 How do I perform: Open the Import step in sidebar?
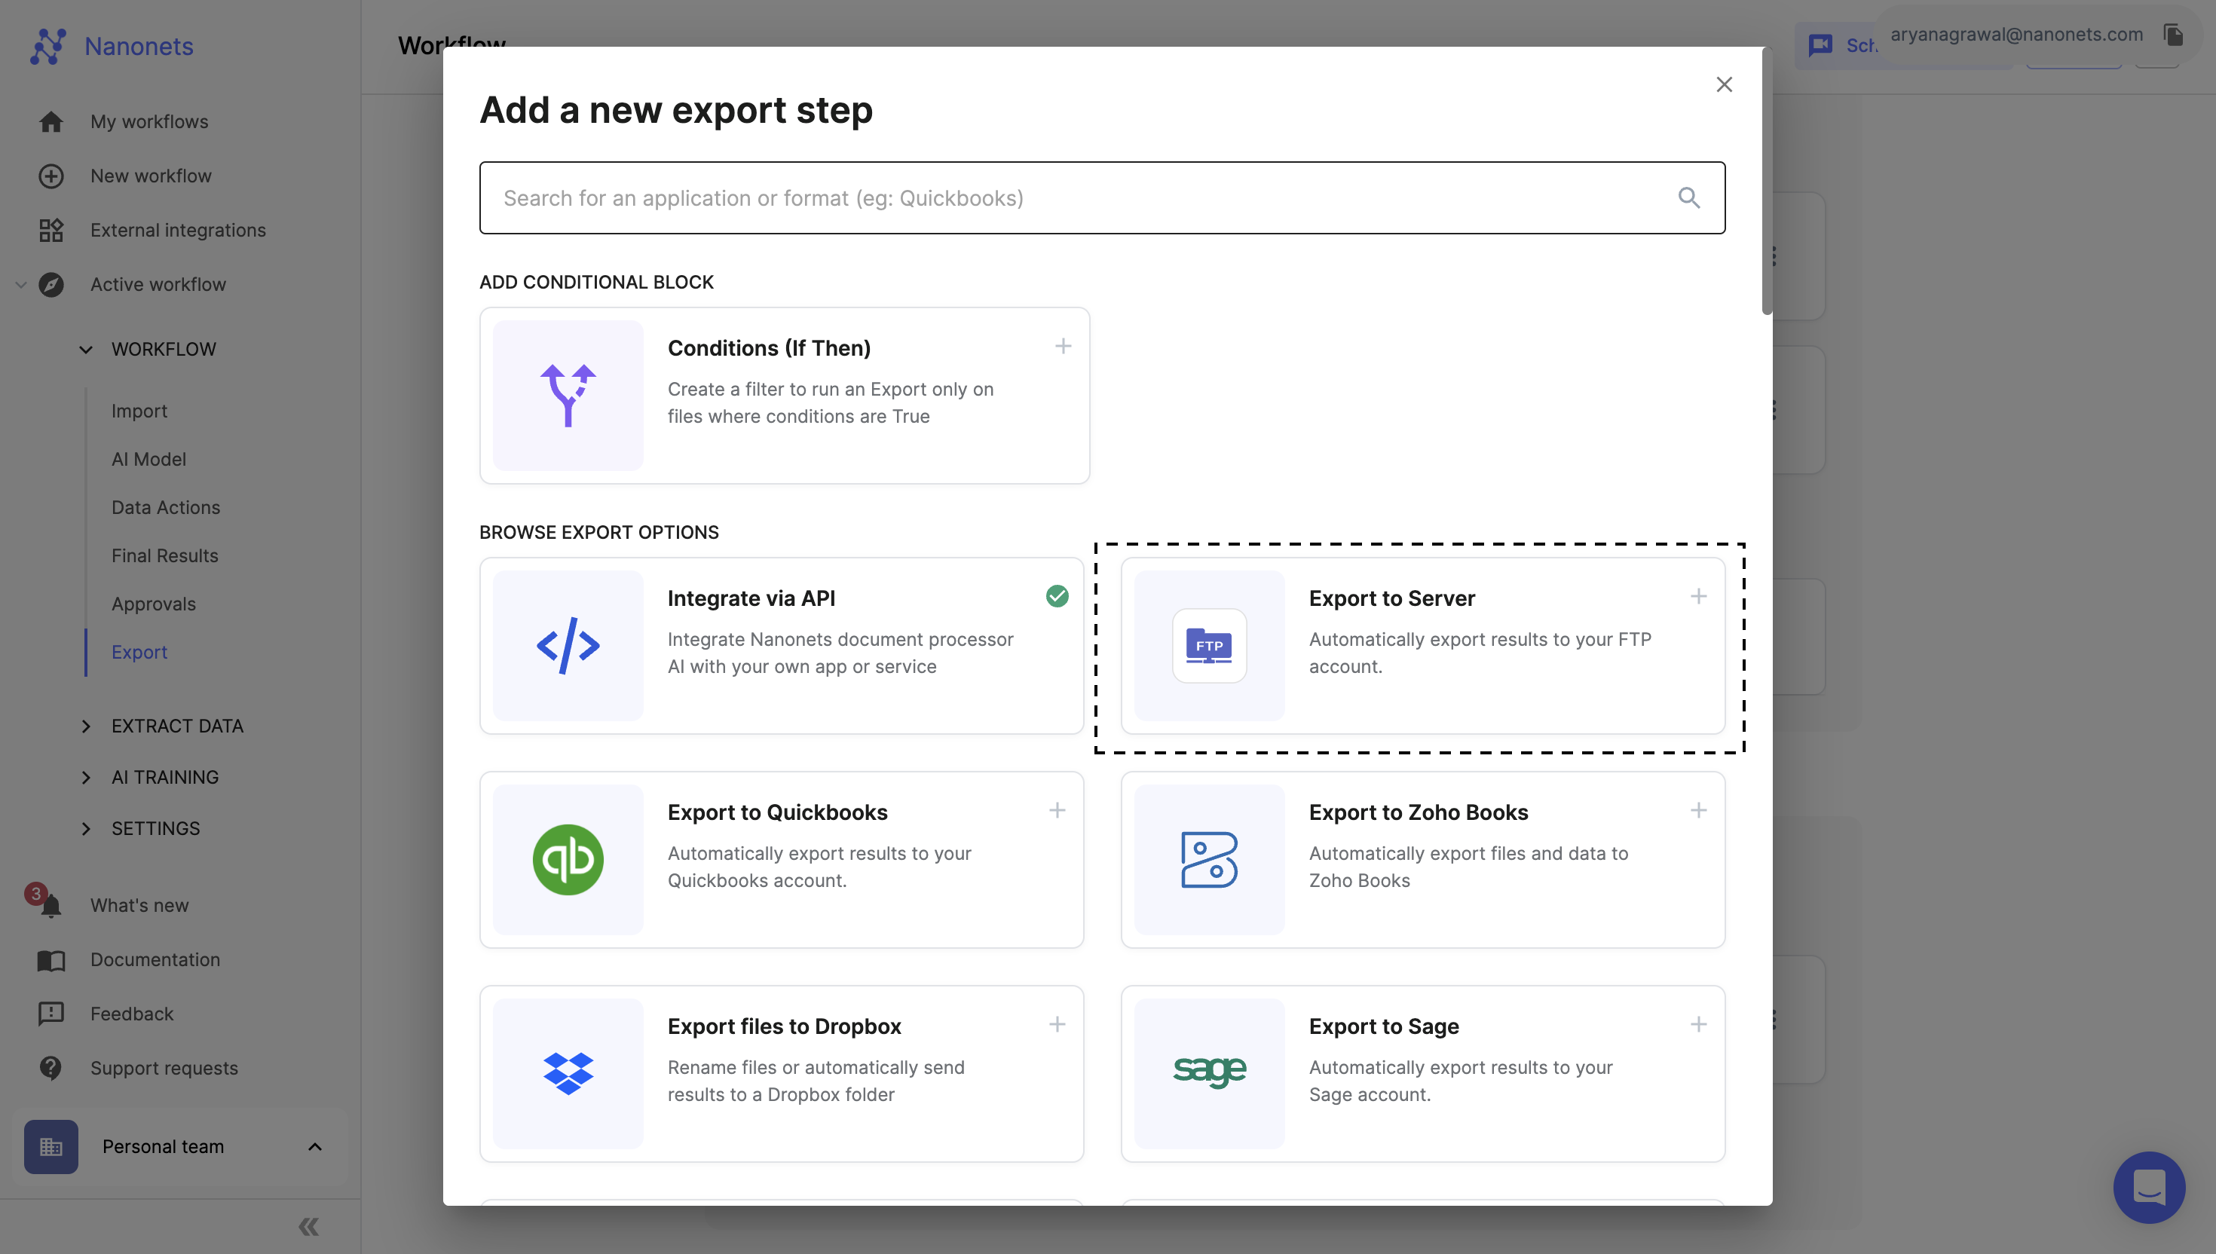[x=139, y=411]
